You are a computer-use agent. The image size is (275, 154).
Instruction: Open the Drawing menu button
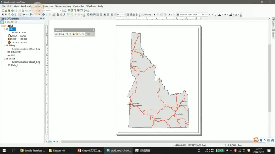pos(147,15)
